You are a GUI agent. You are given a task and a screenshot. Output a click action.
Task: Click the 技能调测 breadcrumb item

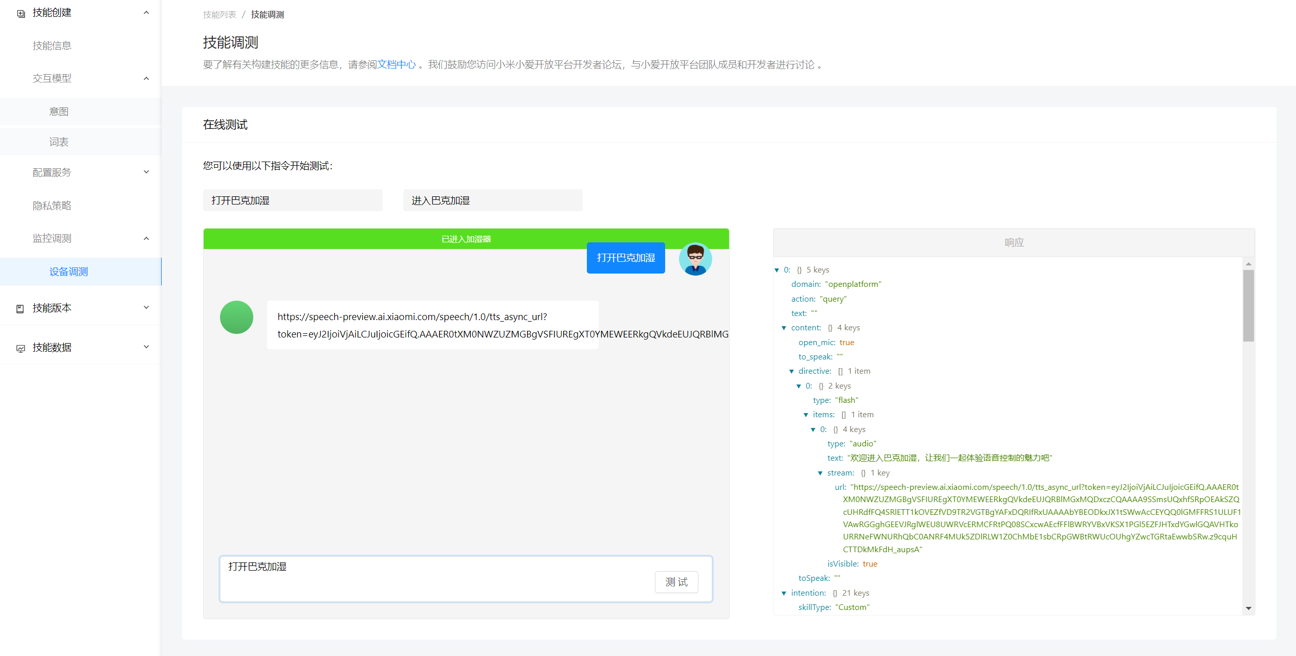268,14
